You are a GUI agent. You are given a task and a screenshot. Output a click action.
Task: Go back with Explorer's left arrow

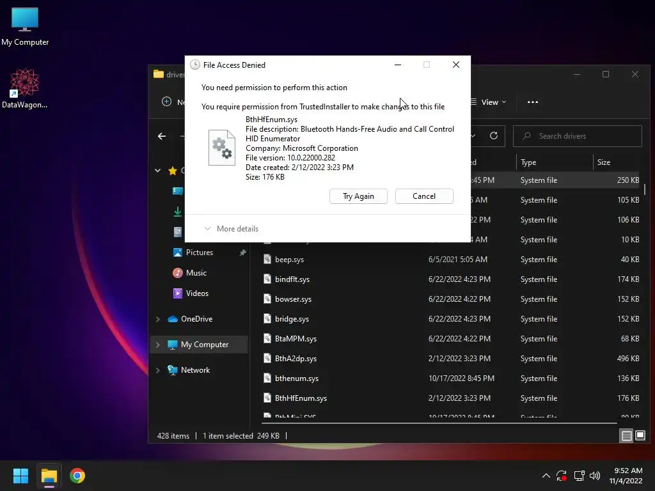coord(162,136)
